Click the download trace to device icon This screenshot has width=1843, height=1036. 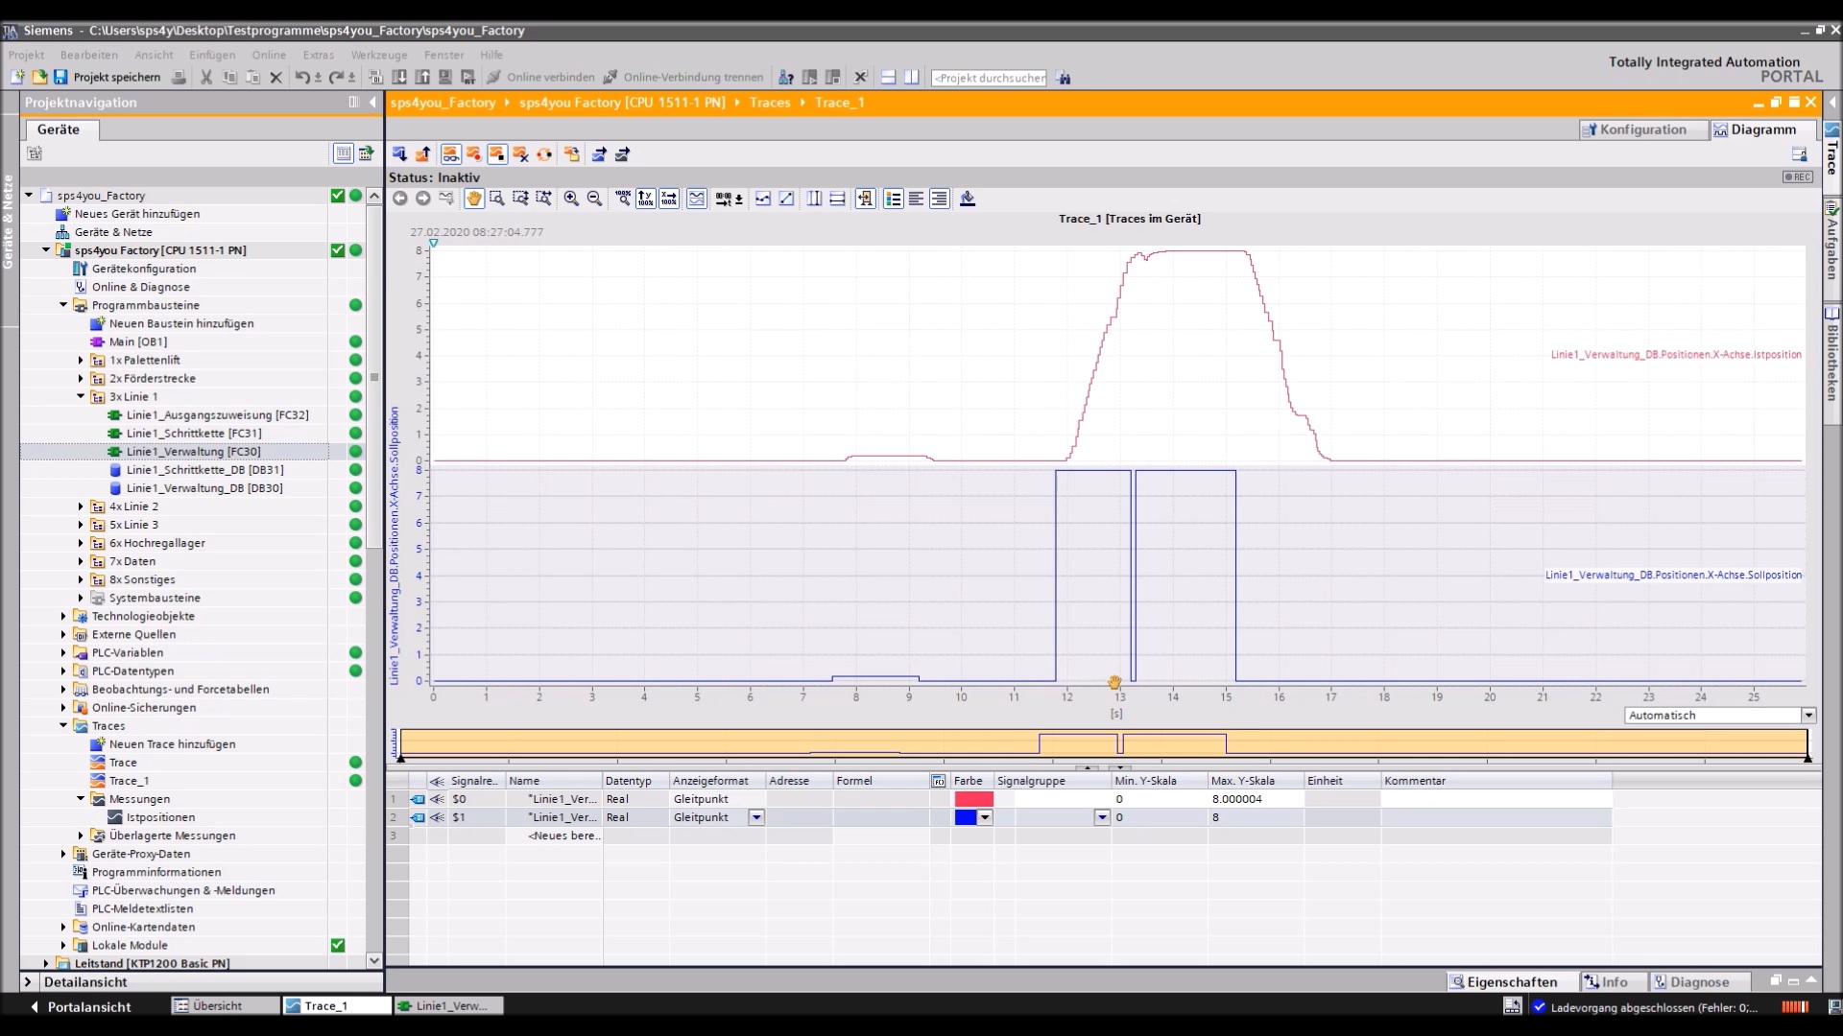pos(399,154)
